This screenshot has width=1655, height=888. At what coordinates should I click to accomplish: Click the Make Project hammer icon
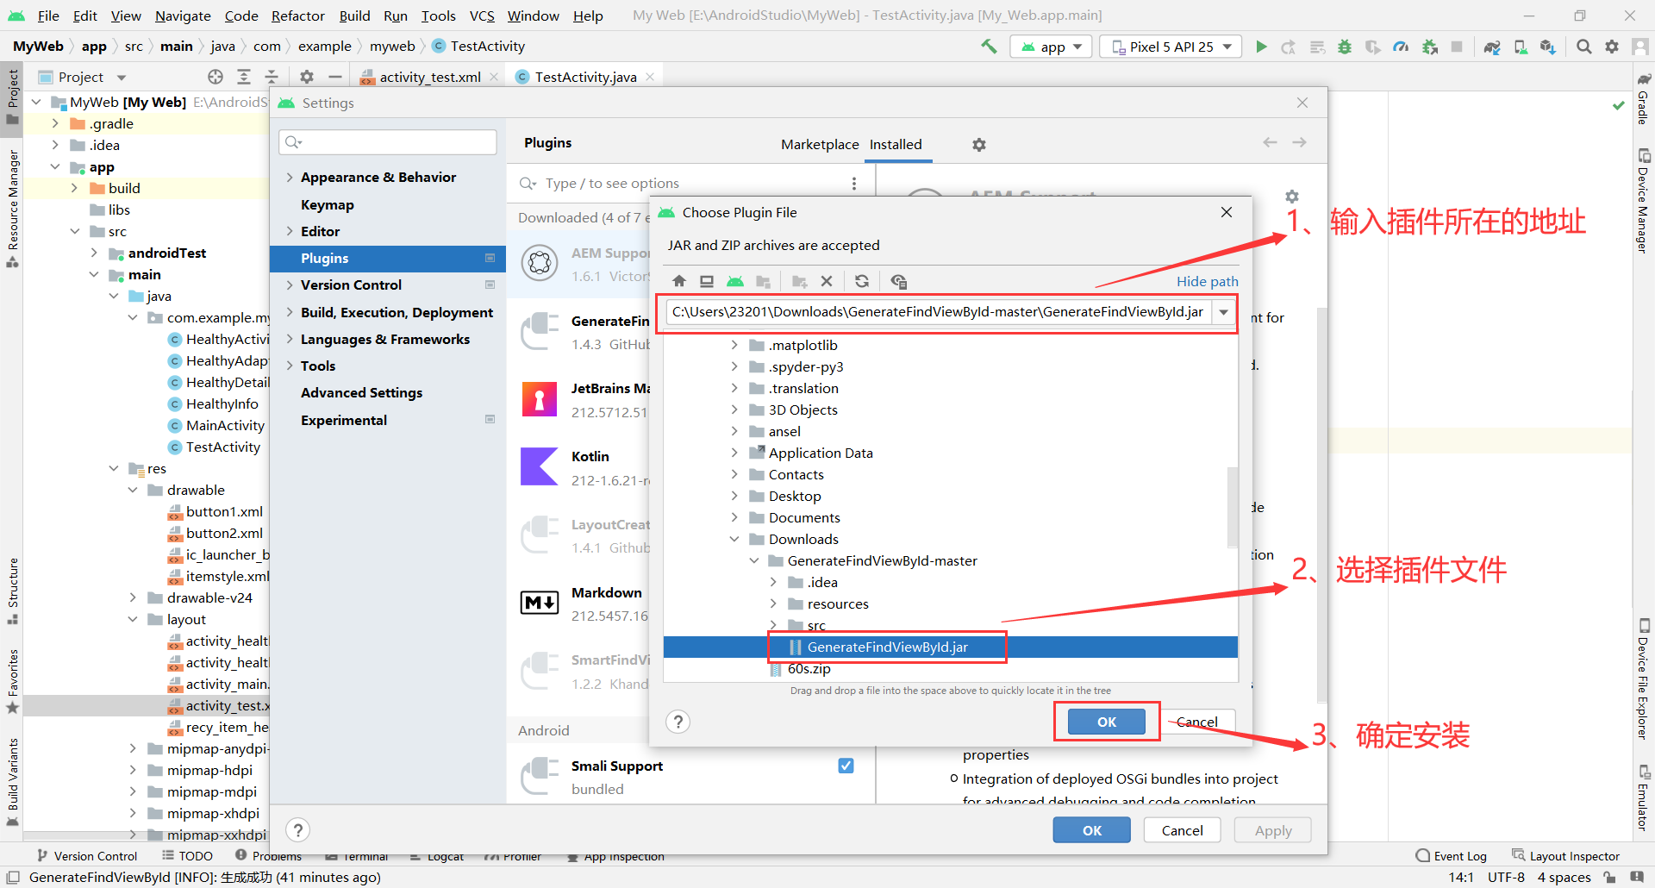tap(989, 47)
